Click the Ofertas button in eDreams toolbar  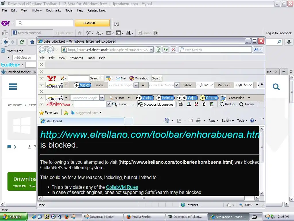point(209,98)
